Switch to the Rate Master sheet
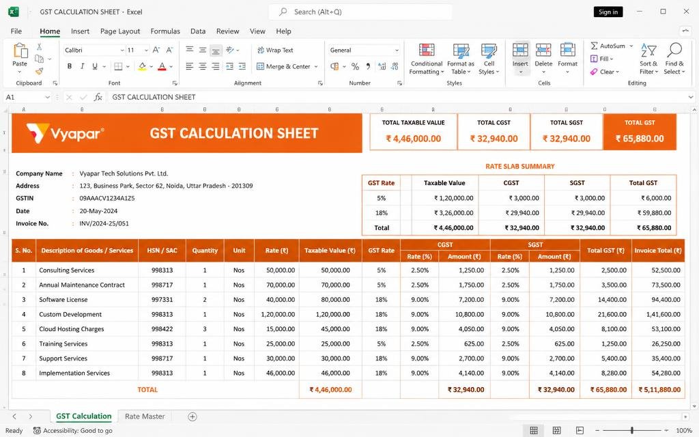This screenshot has height=437, width=699. tap(145, 417)
